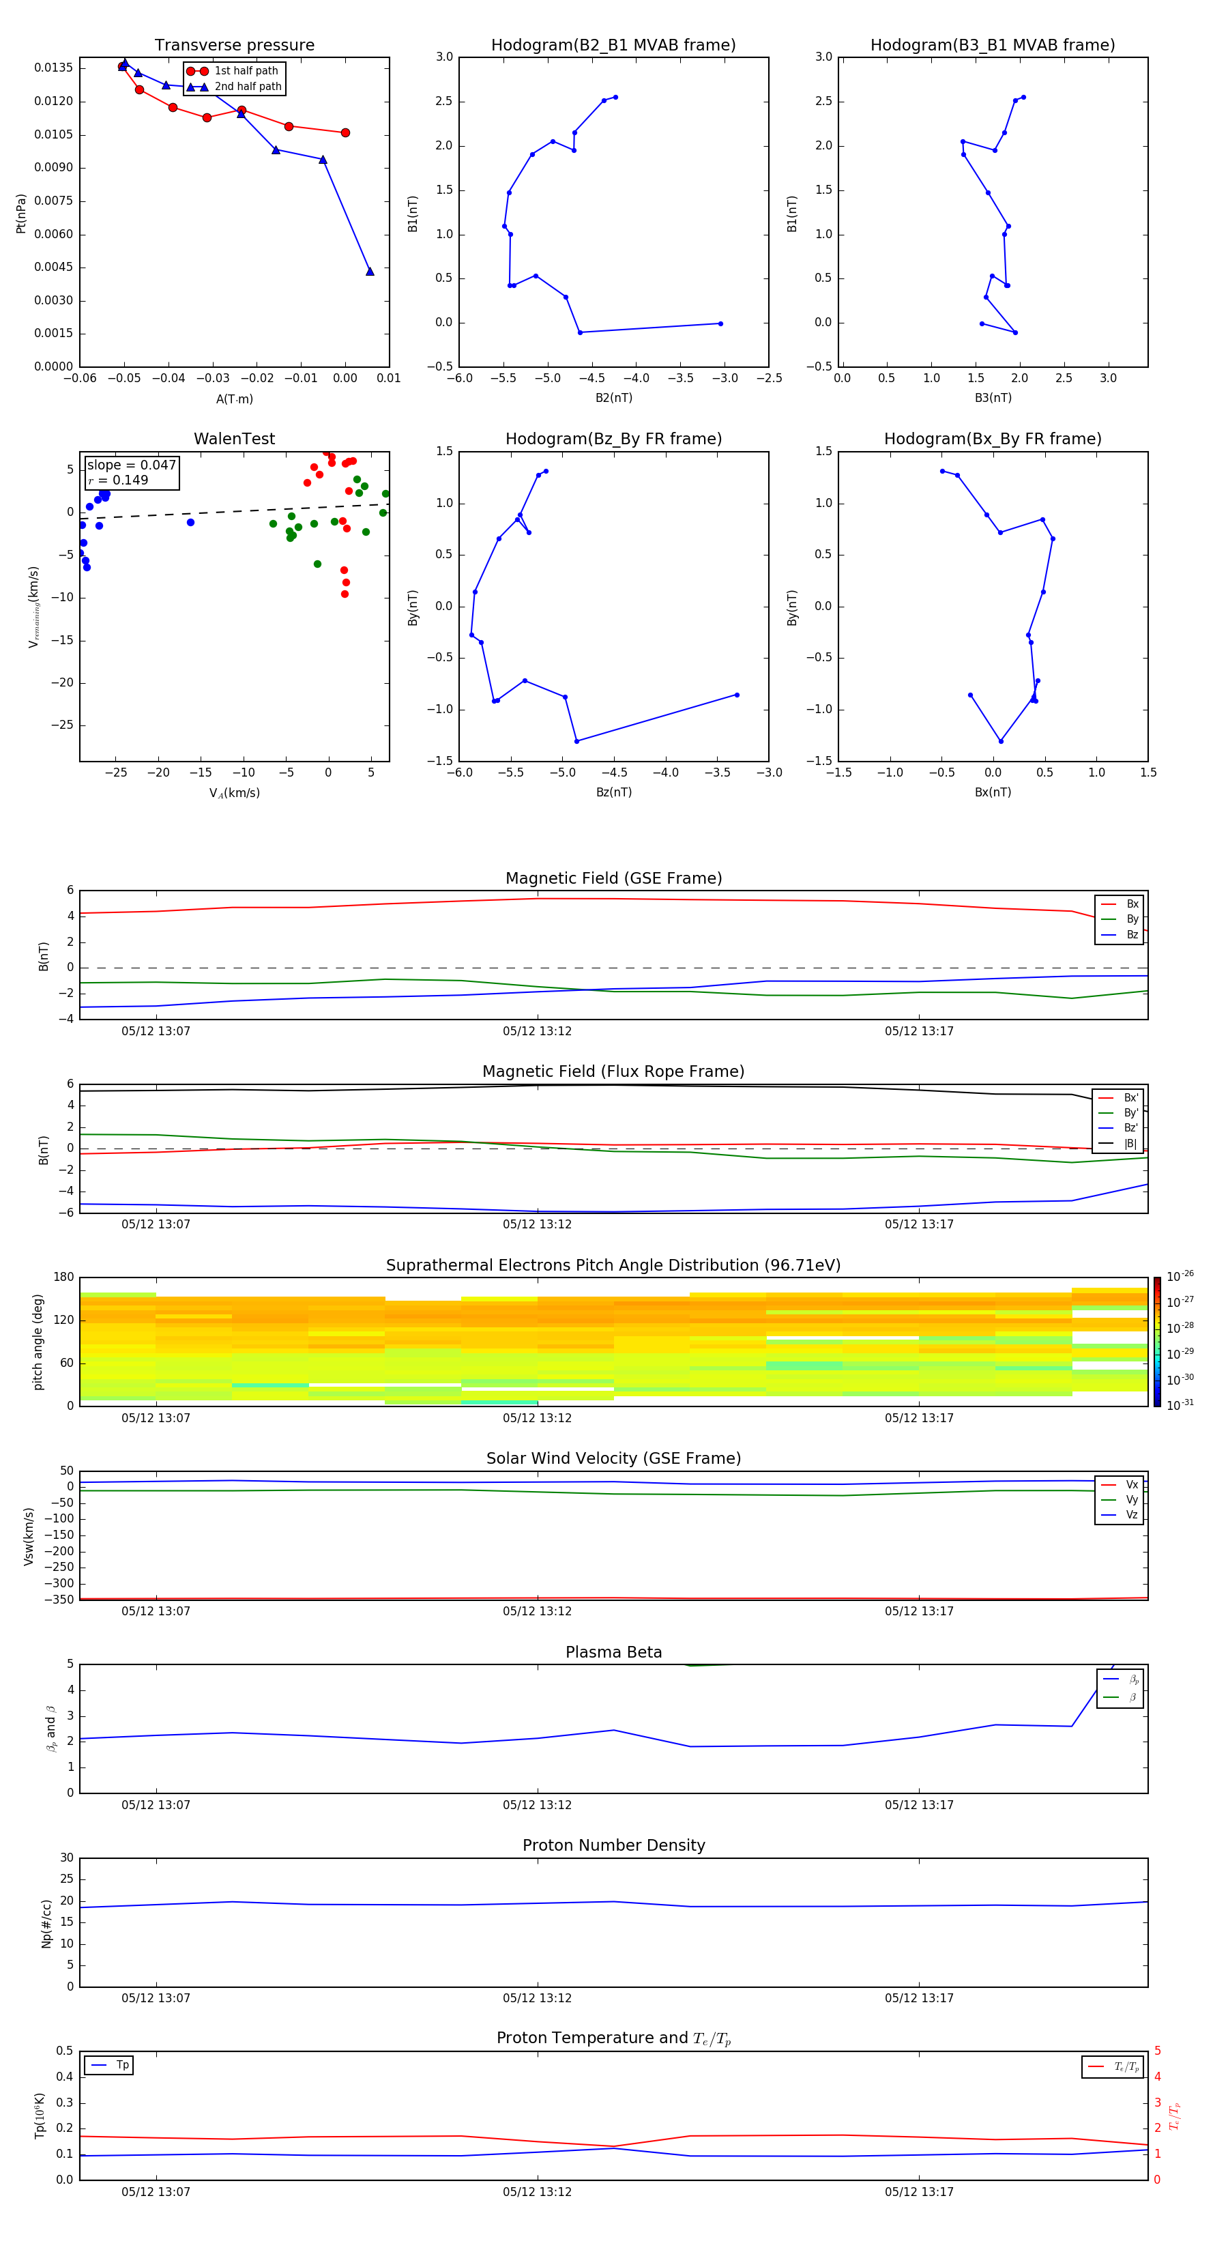The height and width of the screenshot is (2252, 1228).
Task: Select the β legend entry in Plasma Beta
Action: click(x=1120, y=1697)
